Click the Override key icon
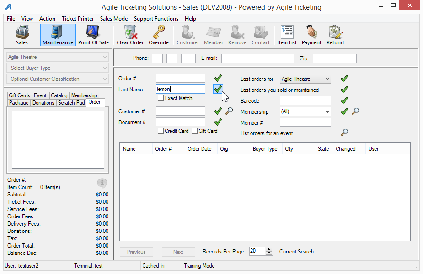The height and width of the screenshot is (274, 423). pos(159,35)
